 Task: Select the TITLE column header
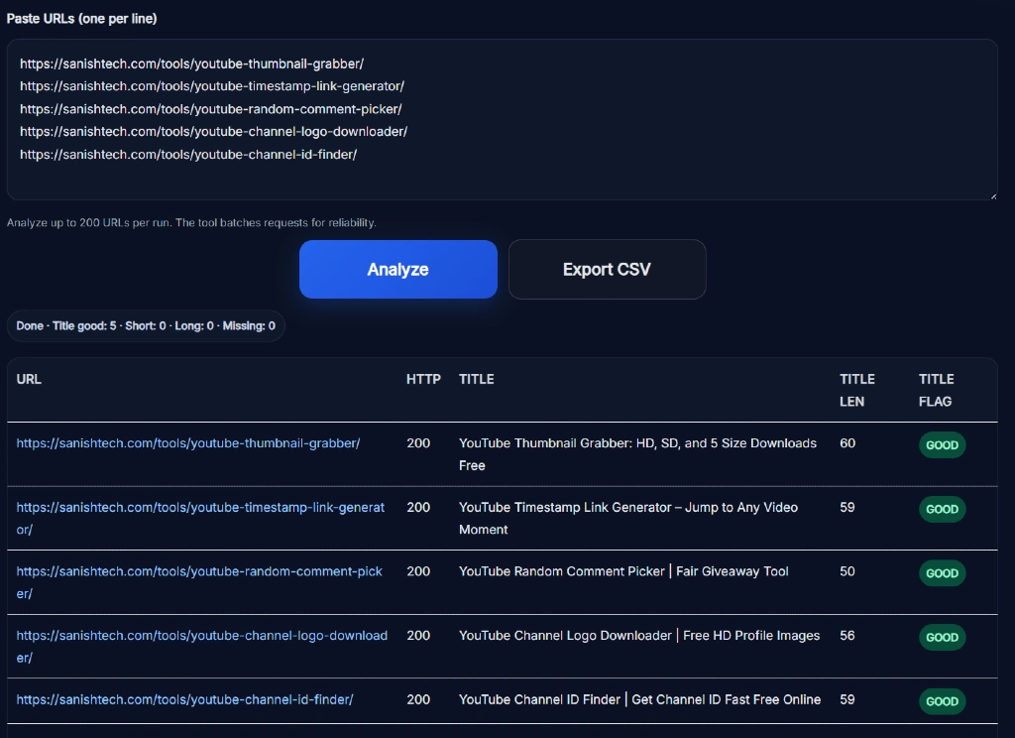tap(476, 379)
